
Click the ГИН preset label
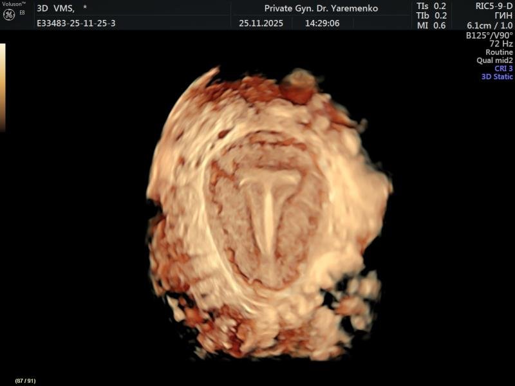[x=503, y=15]
